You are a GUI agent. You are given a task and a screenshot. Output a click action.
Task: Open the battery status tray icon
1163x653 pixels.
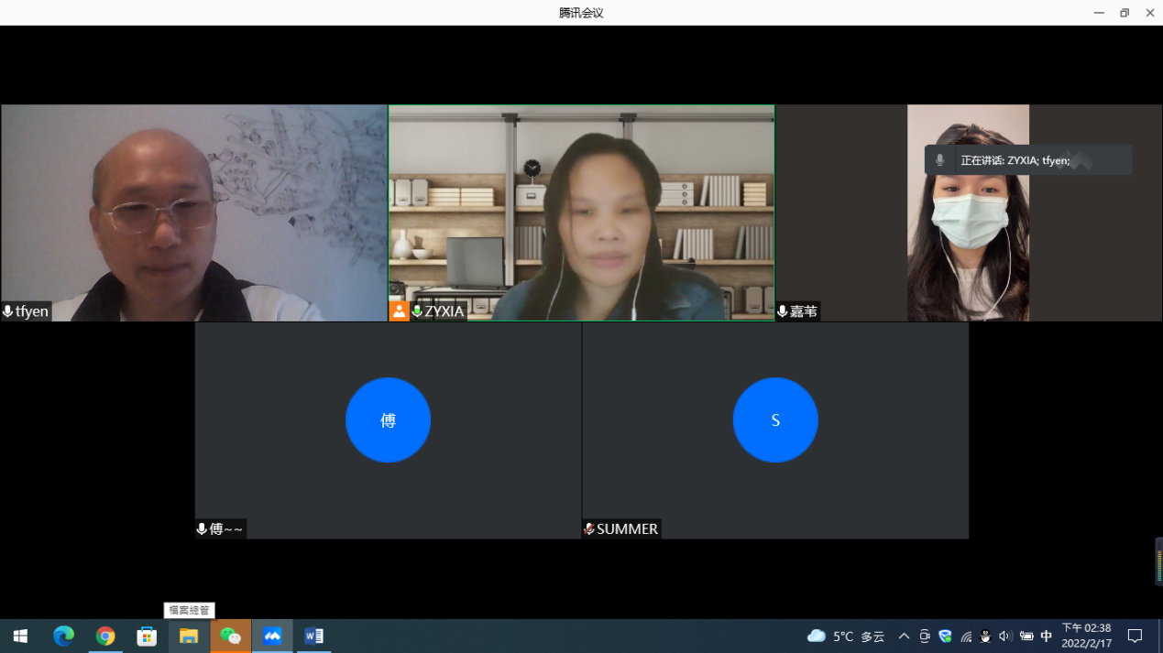(x=1026, y=637)
